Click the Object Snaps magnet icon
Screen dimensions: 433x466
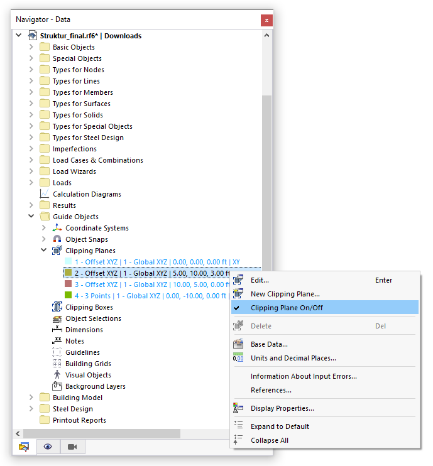pyautogui.click(x=57, y=239)
